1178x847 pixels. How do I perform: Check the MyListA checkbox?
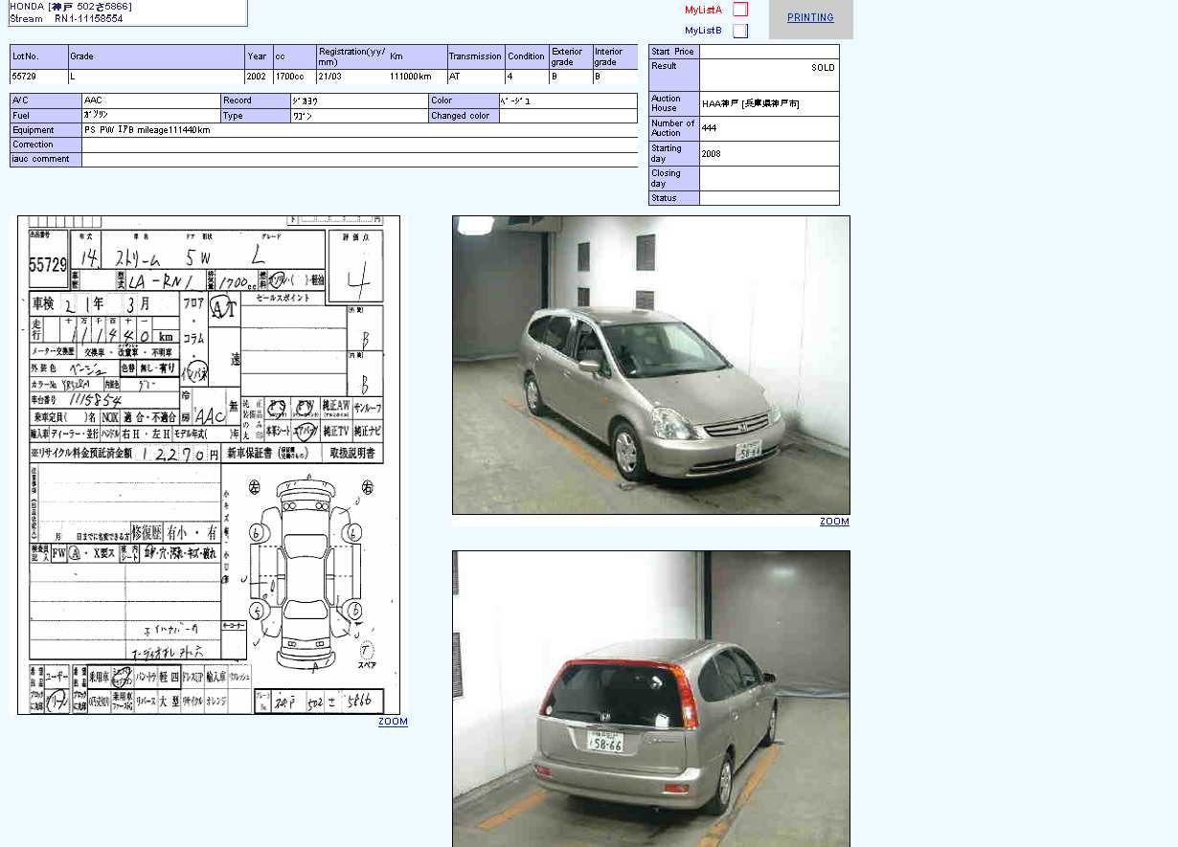(739, 10)
